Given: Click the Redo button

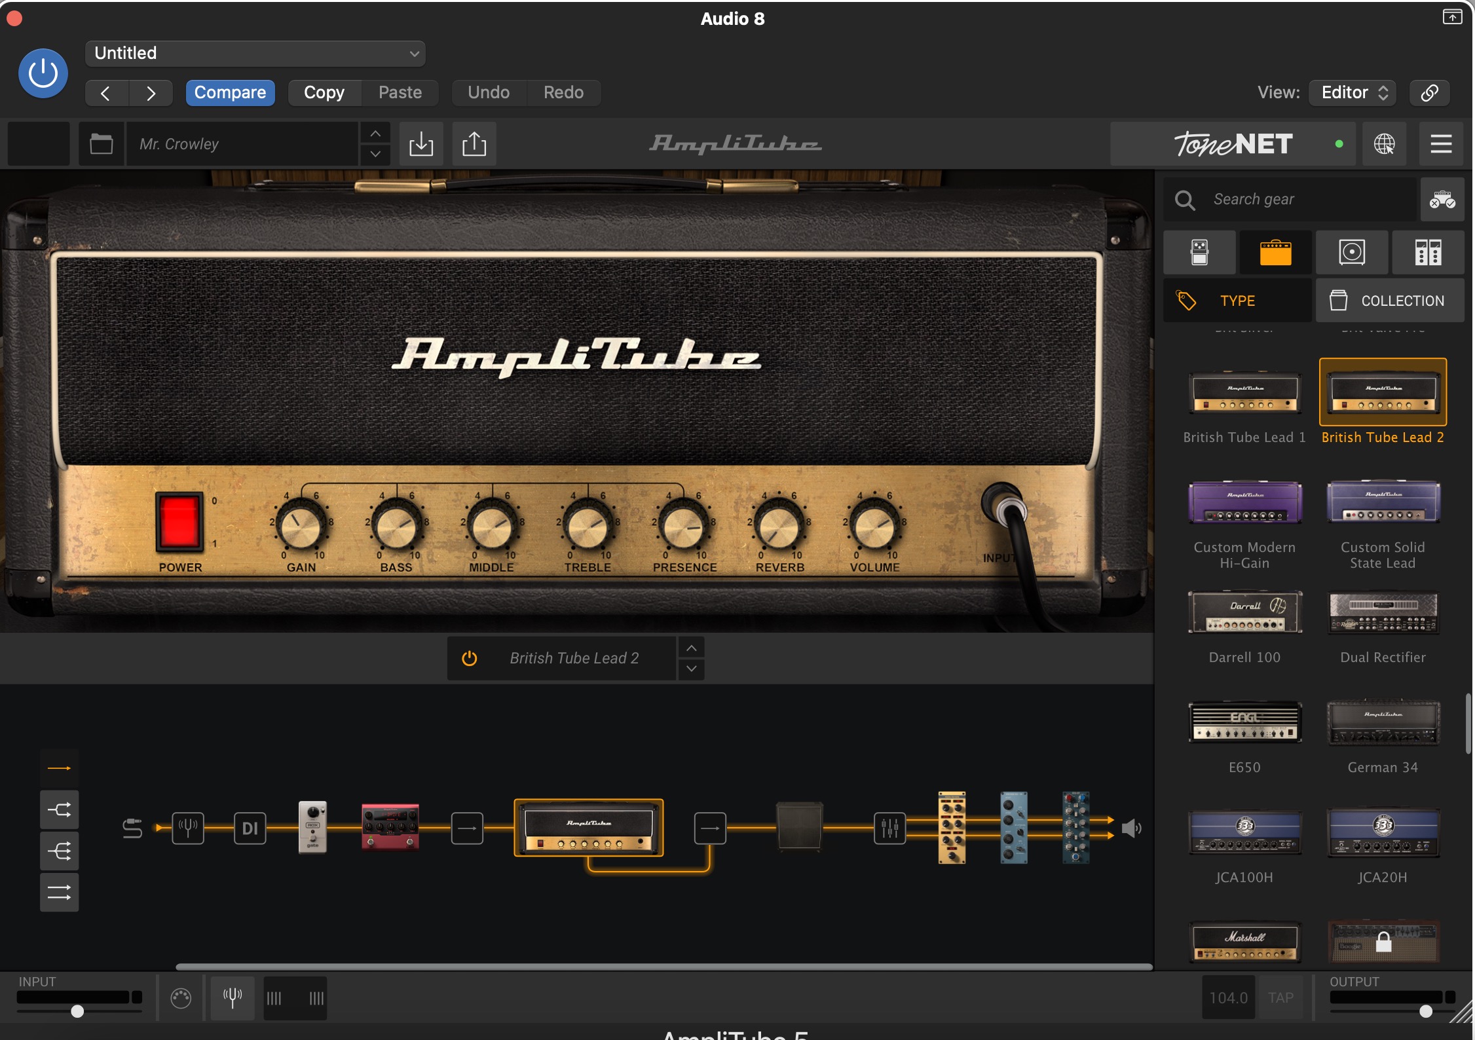Looking at the screenshot, I should [563, 92].
